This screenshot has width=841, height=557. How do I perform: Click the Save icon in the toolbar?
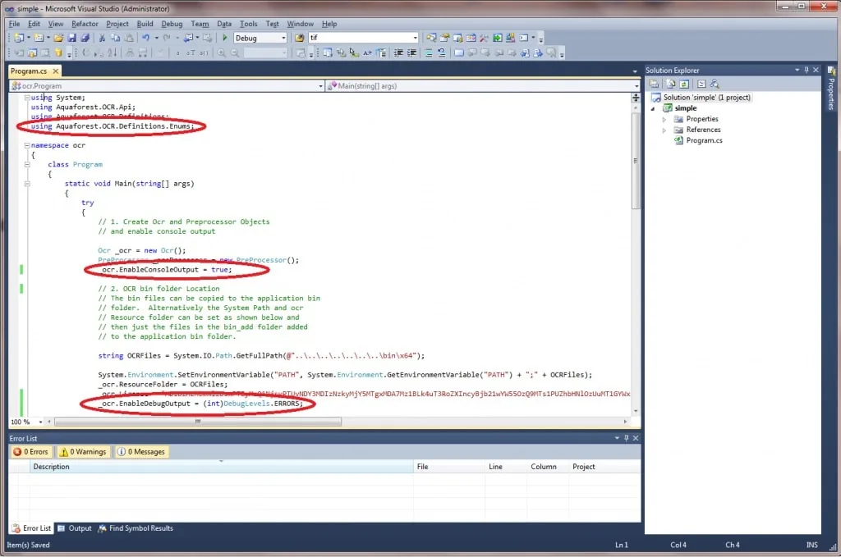(72, 38)
